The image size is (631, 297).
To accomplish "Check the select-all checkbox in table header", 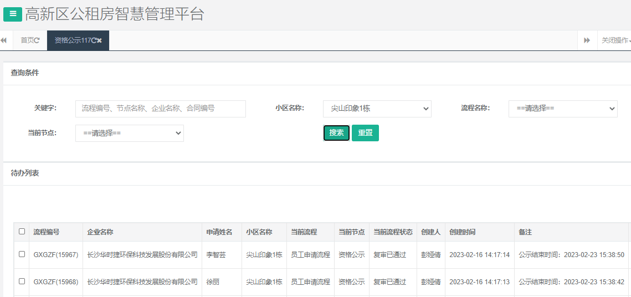I will 22,232.
